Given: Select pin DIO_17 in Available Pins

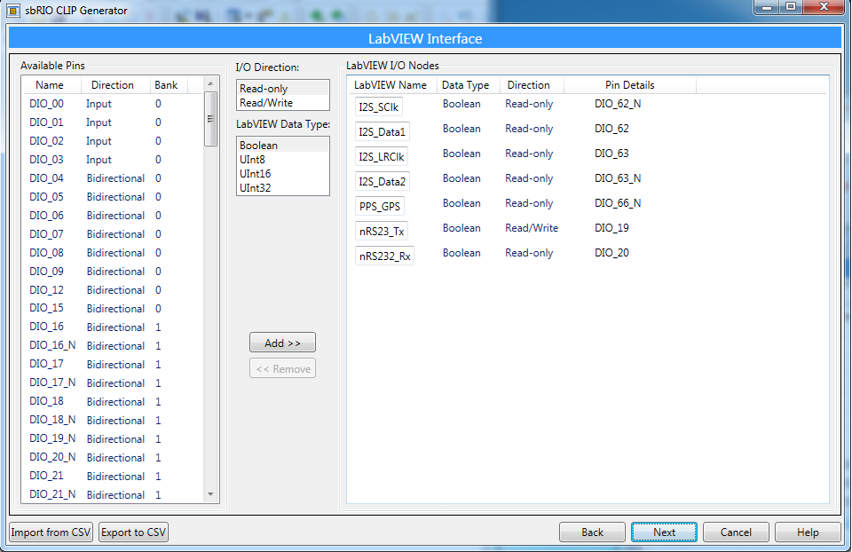Looking at the screenshot, I should (x=113, y=364).
